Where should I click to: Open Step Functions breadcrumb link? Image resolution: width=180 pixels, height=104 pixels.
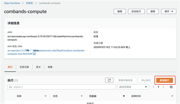pos(12,3)
